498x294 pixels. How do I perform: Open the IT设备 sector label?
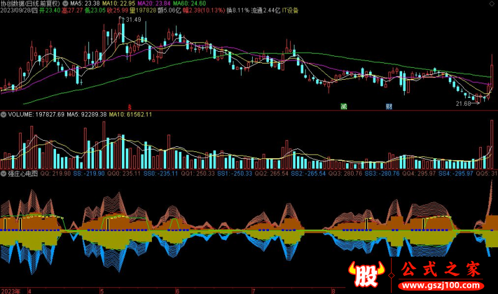coord(290,11)
